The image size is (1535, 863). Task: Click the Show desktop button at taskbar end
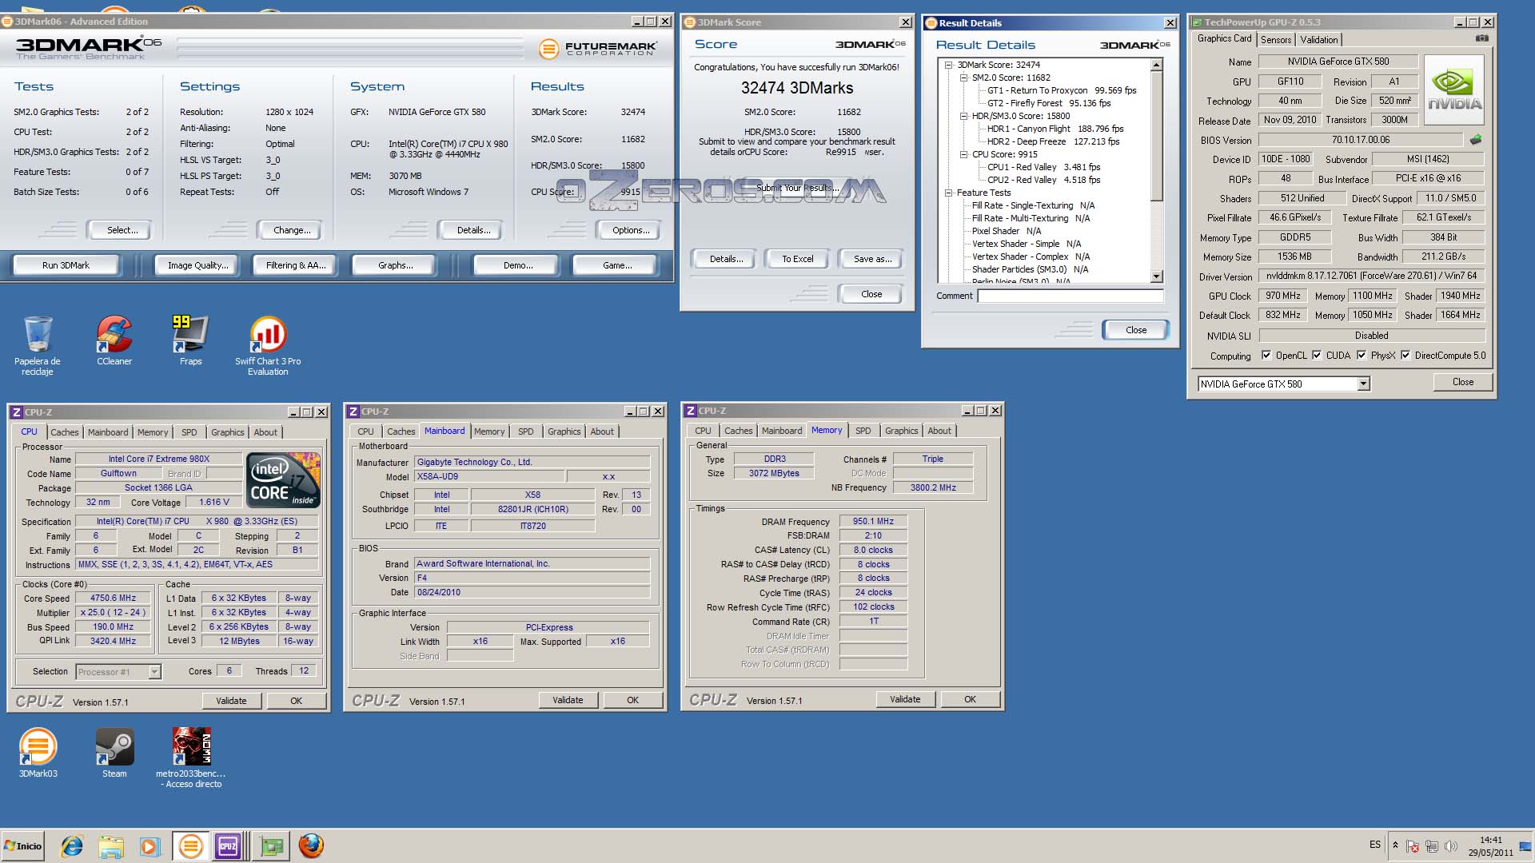(1525, 846)
